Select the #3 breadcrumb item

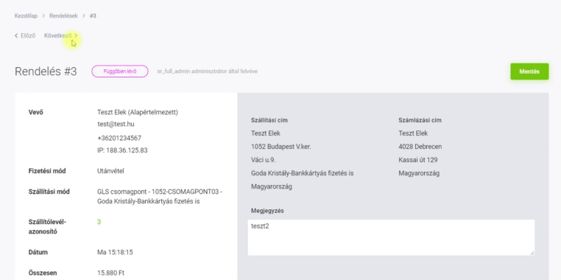[93, 15]
